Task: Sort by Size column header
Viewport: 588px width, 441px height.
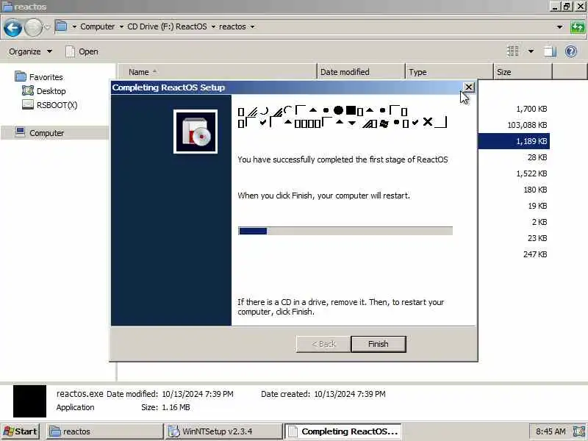Action: (523, 72)
